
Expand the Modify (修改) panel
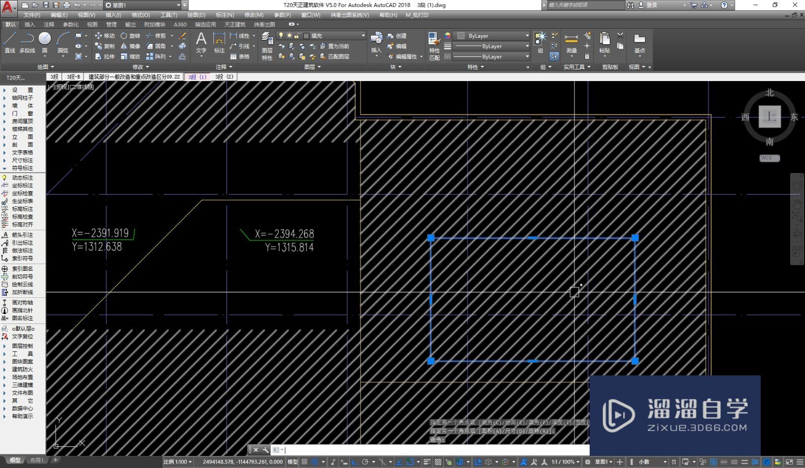[x=141, y=67]
